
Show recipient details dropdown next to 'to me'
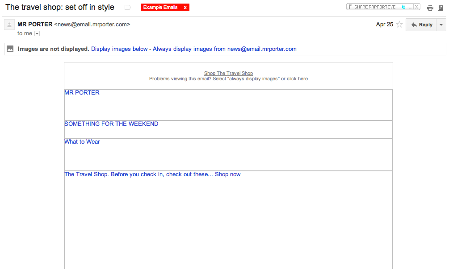click(37, 33)
